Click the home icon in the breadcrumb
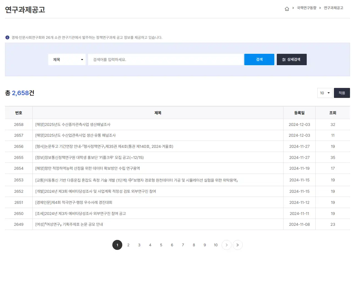 pos(287,8)
